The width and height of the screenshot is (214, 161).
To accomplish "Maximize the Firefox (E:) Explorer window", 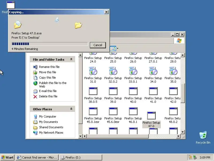I will (x=177, y=35).
